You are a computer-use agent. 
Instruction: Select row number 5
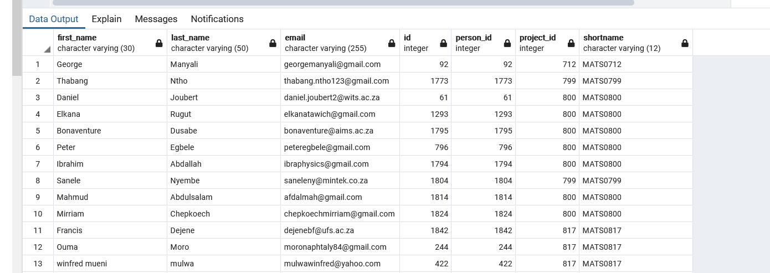pos(38,131)
